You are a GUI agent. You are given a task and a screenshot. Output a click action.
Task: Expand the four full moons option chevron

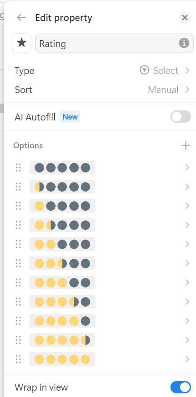point(187,321)
